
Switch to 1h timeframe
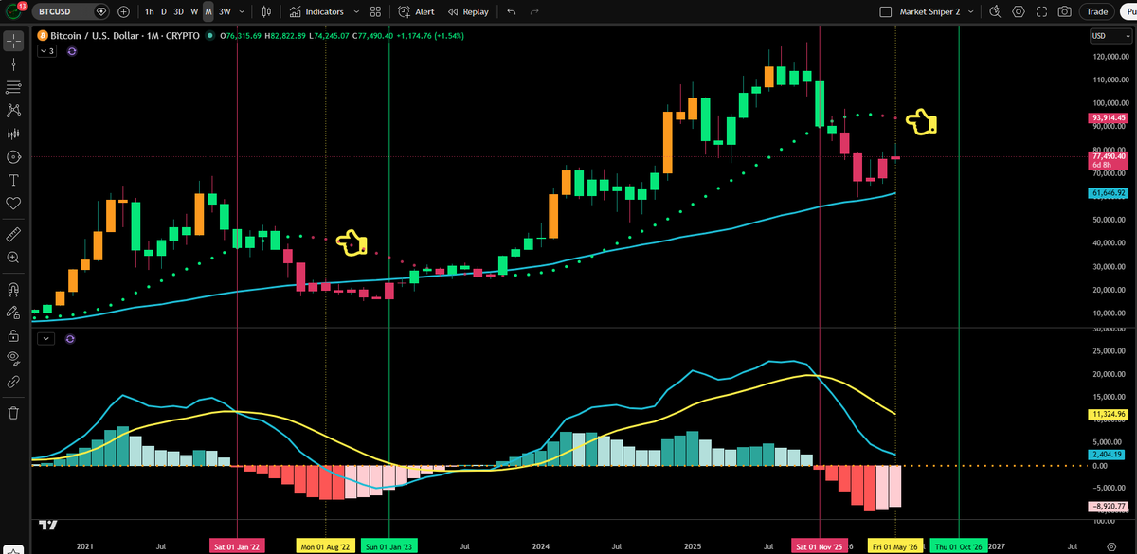tap(150, 12)
